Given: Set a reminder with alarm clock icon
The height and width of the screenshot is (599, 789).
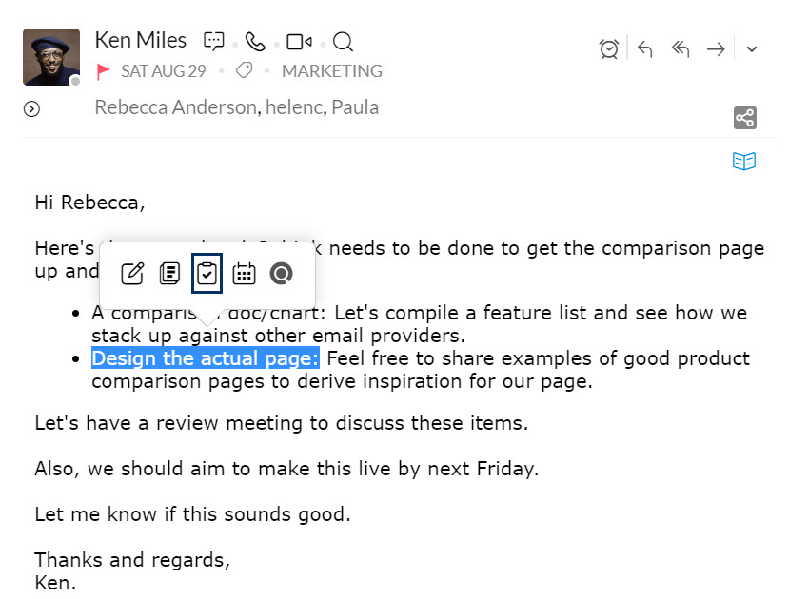Looking at the screenshot, I should 609,49.
